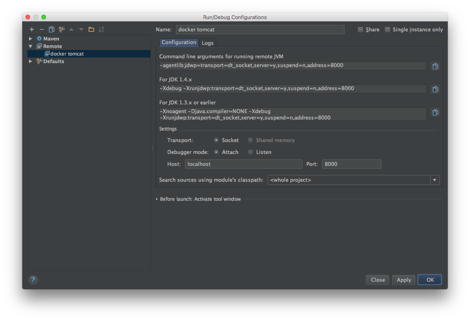Open the module classpath dropdown
The height and width of the screenshot is (321, 470).
click(435, 180)
